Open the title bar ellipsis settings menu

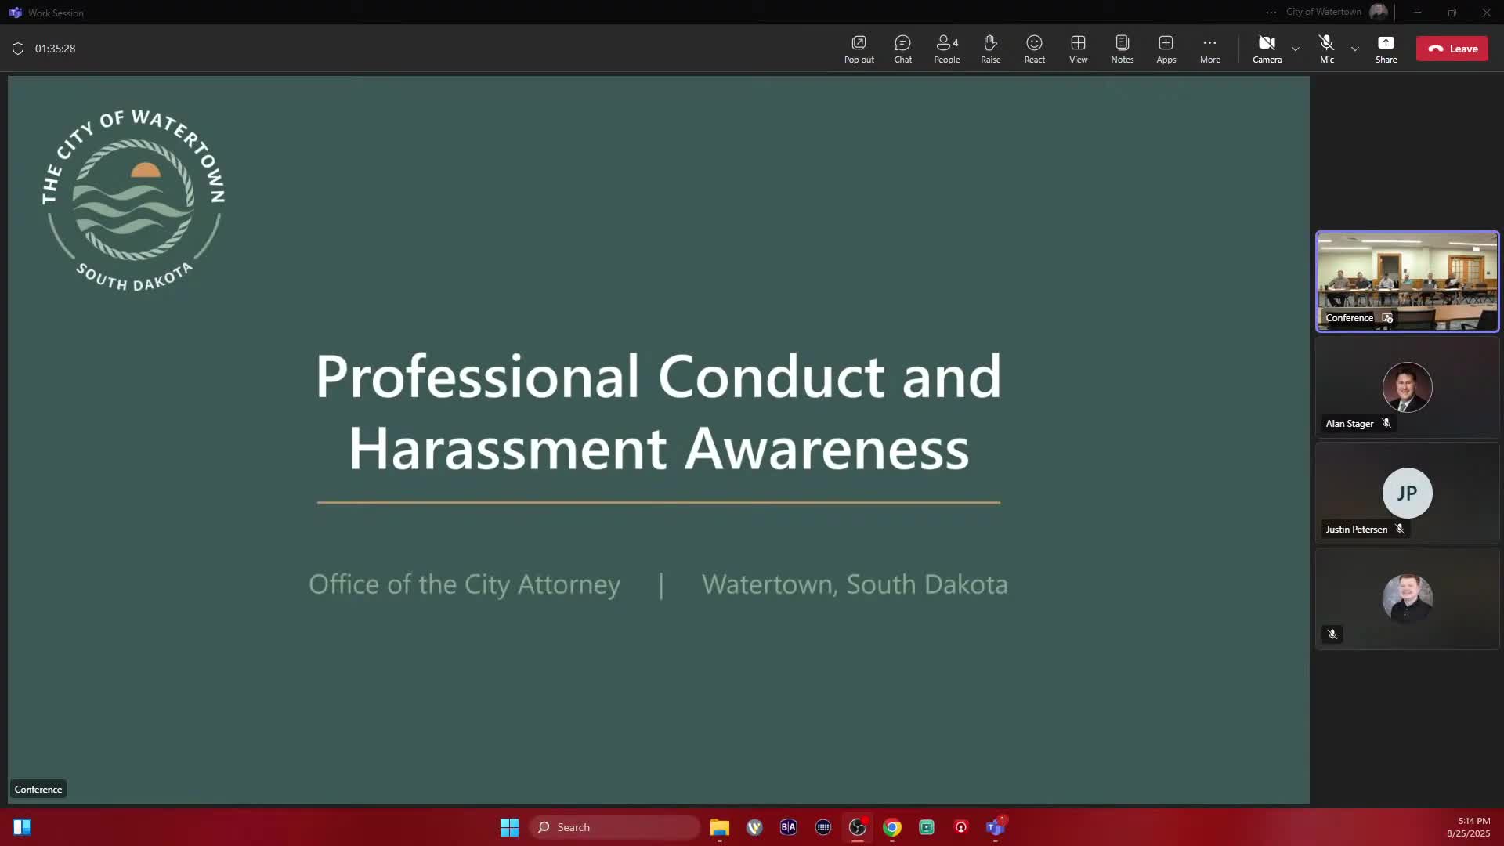click(x=1271, y=13)
